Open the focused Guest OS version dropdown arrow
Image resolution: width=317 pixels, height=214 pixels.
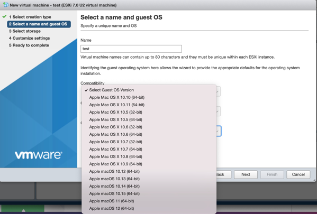[219, 131]
